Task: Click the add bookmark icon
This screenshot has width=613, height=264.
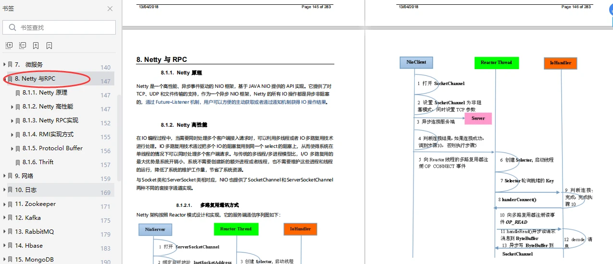Action: (x=36, y=46)
